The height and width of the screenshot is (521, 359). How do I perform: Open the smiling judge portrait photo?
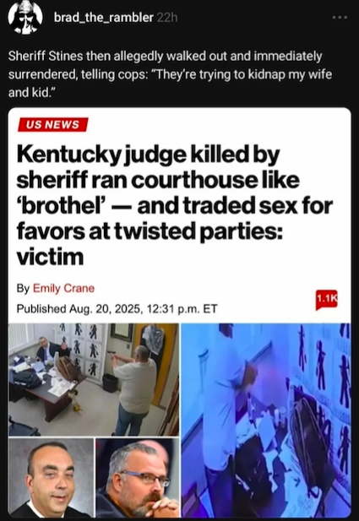click(51, 478)
